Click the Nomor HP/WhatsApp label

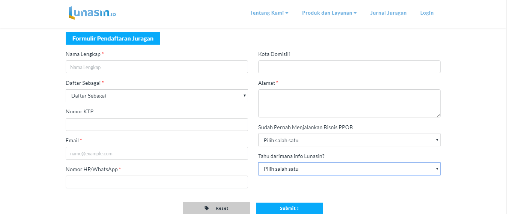coord(92,169)
